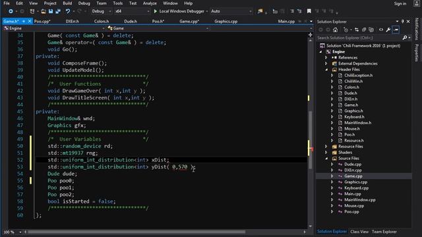The height and width of the screenshot is (237, 422).
Task: Open Properties wrench icon in Solution Explorer
Action: coord(388,30)
